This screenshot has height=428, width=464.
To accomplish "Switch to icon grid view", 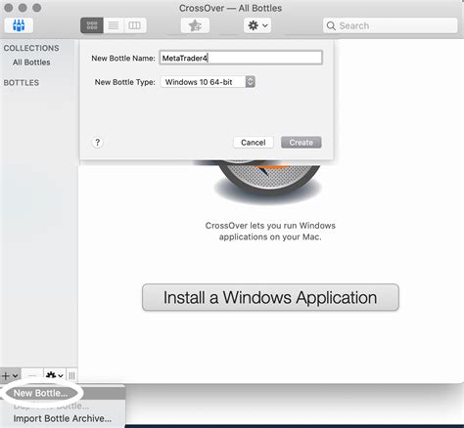I will click(92, 25).
